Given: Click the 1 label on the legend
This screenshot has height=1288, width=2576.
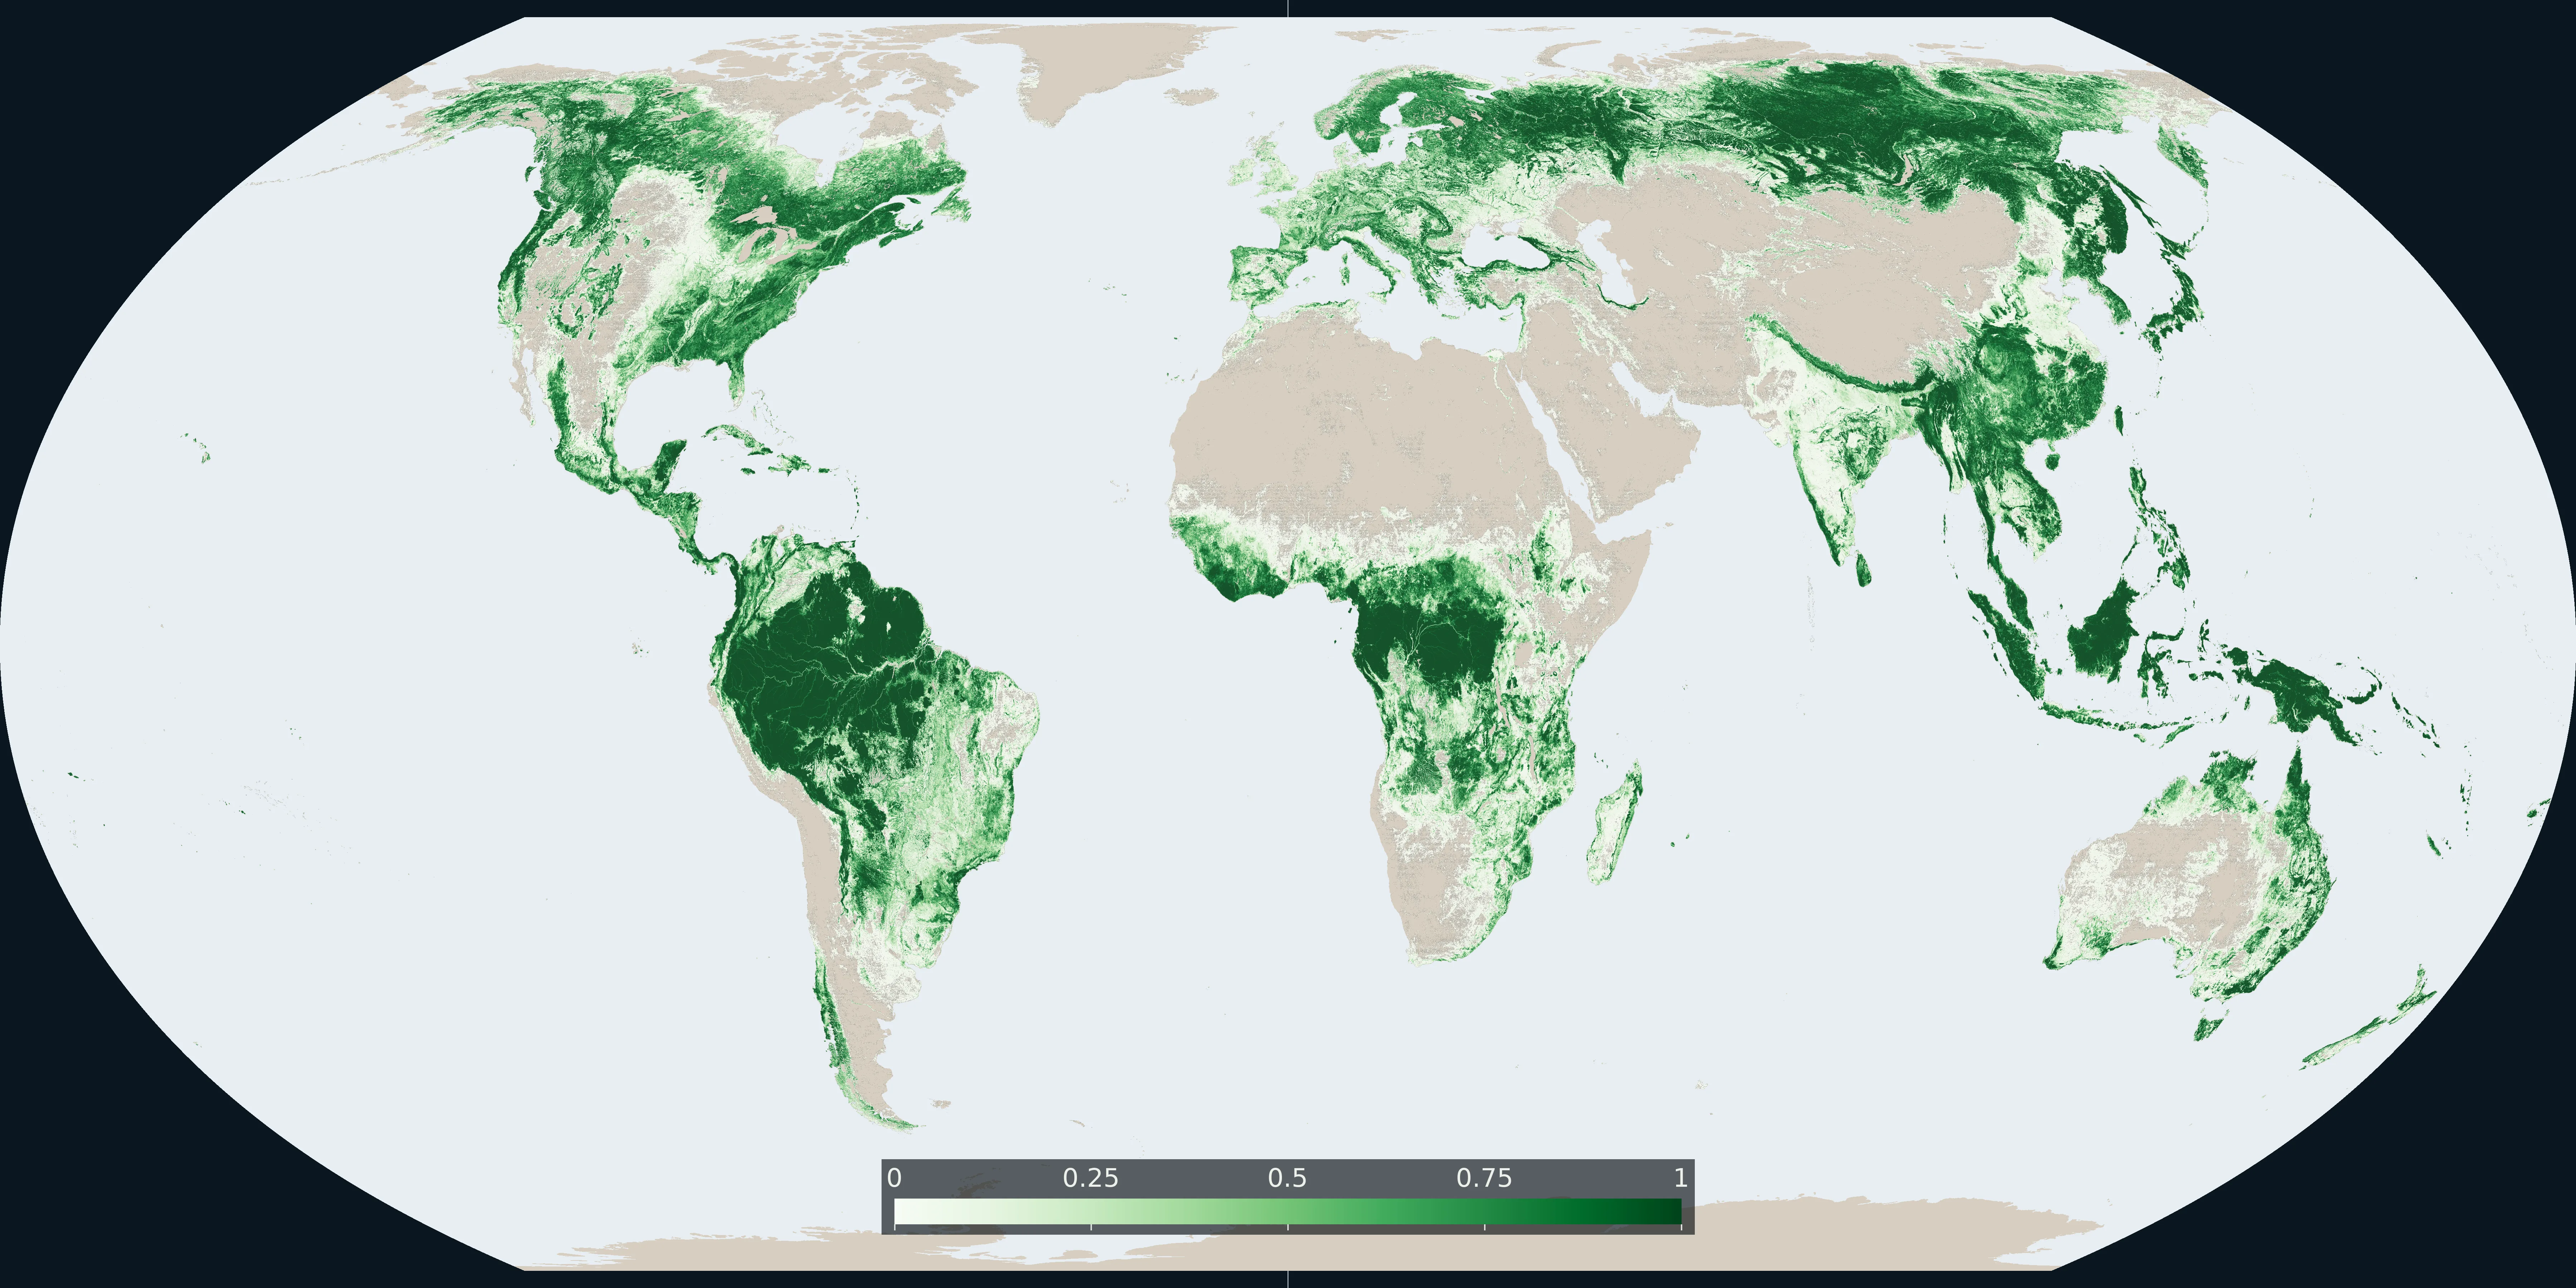Looking at the screenshot, I should pos(1681,1178).
